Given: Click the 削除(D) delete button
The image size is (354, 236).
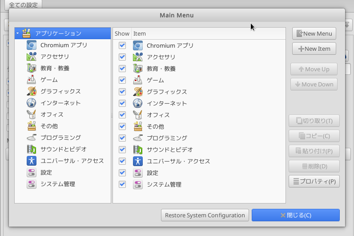Looking at the screenshot, I should tap(314, 166).
